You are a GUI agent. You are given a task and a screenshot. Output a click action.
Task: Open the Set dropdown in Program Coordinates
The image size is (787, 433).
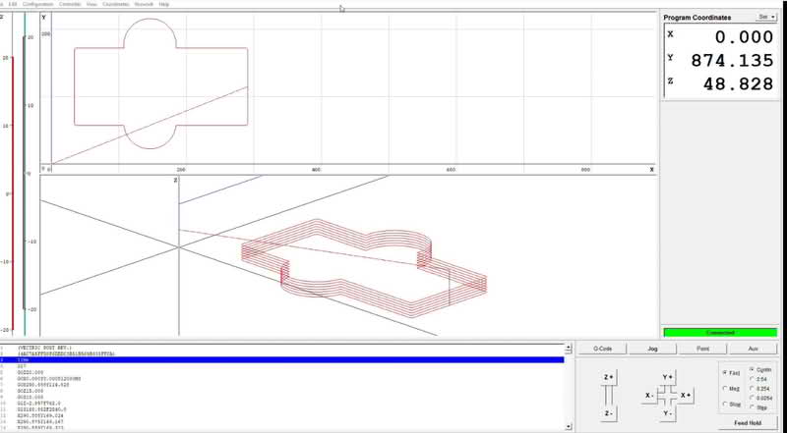click(766, 17)
